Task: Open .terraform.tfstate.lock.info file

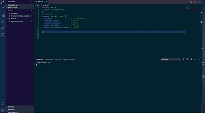Action: coord(20,16)
